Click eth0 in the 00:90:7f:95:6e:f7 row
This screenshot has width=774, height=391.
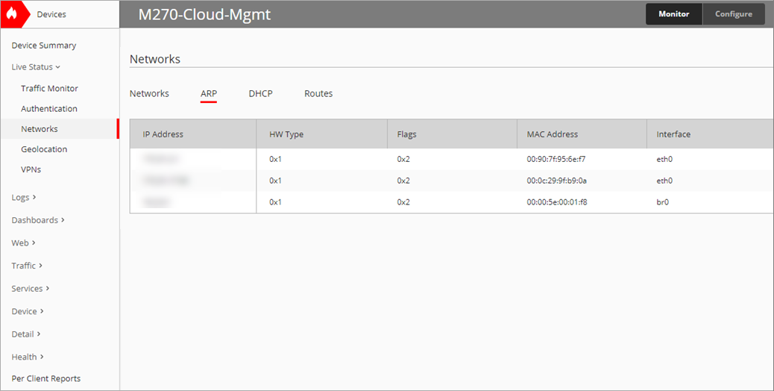(x=664, y=160)
